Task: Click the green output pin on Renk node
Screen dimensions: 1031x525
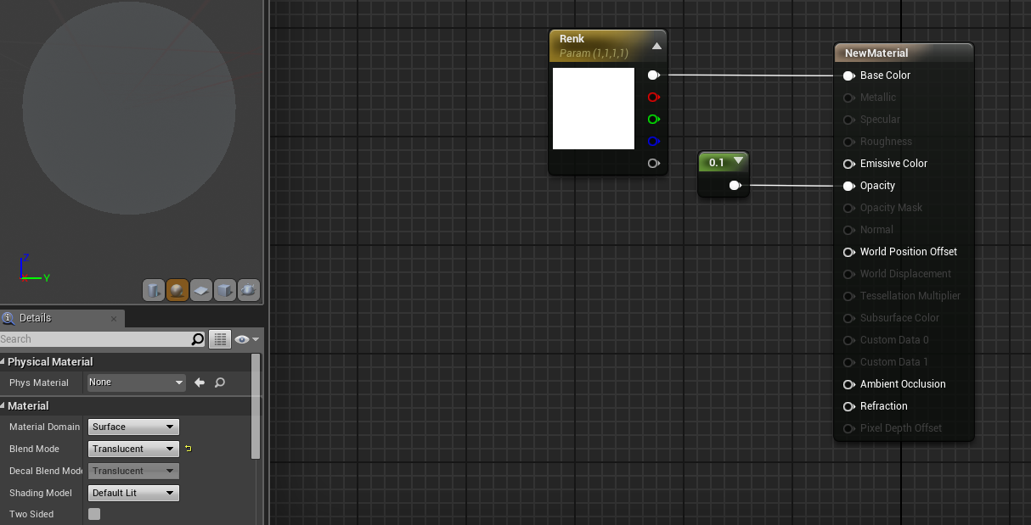Action: click(x=653, y=120)
